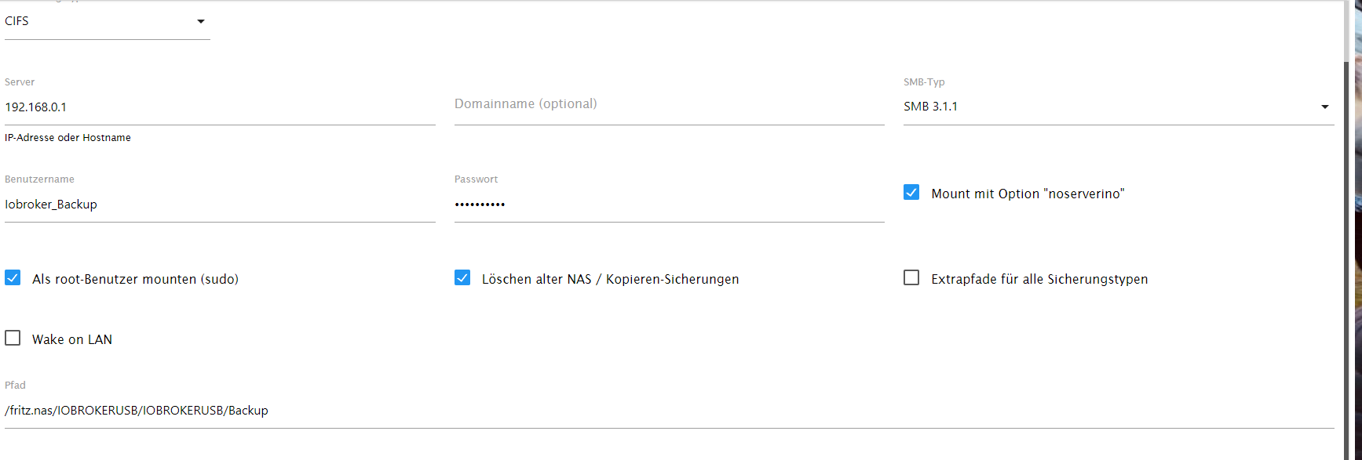Click the "Wake on LAN" label text
This screenshot has width=1362, height=460.
(72, 339)
